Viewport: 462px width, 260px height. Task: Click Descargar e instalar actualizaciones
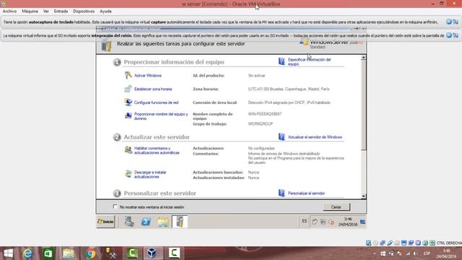coord(150,175)
